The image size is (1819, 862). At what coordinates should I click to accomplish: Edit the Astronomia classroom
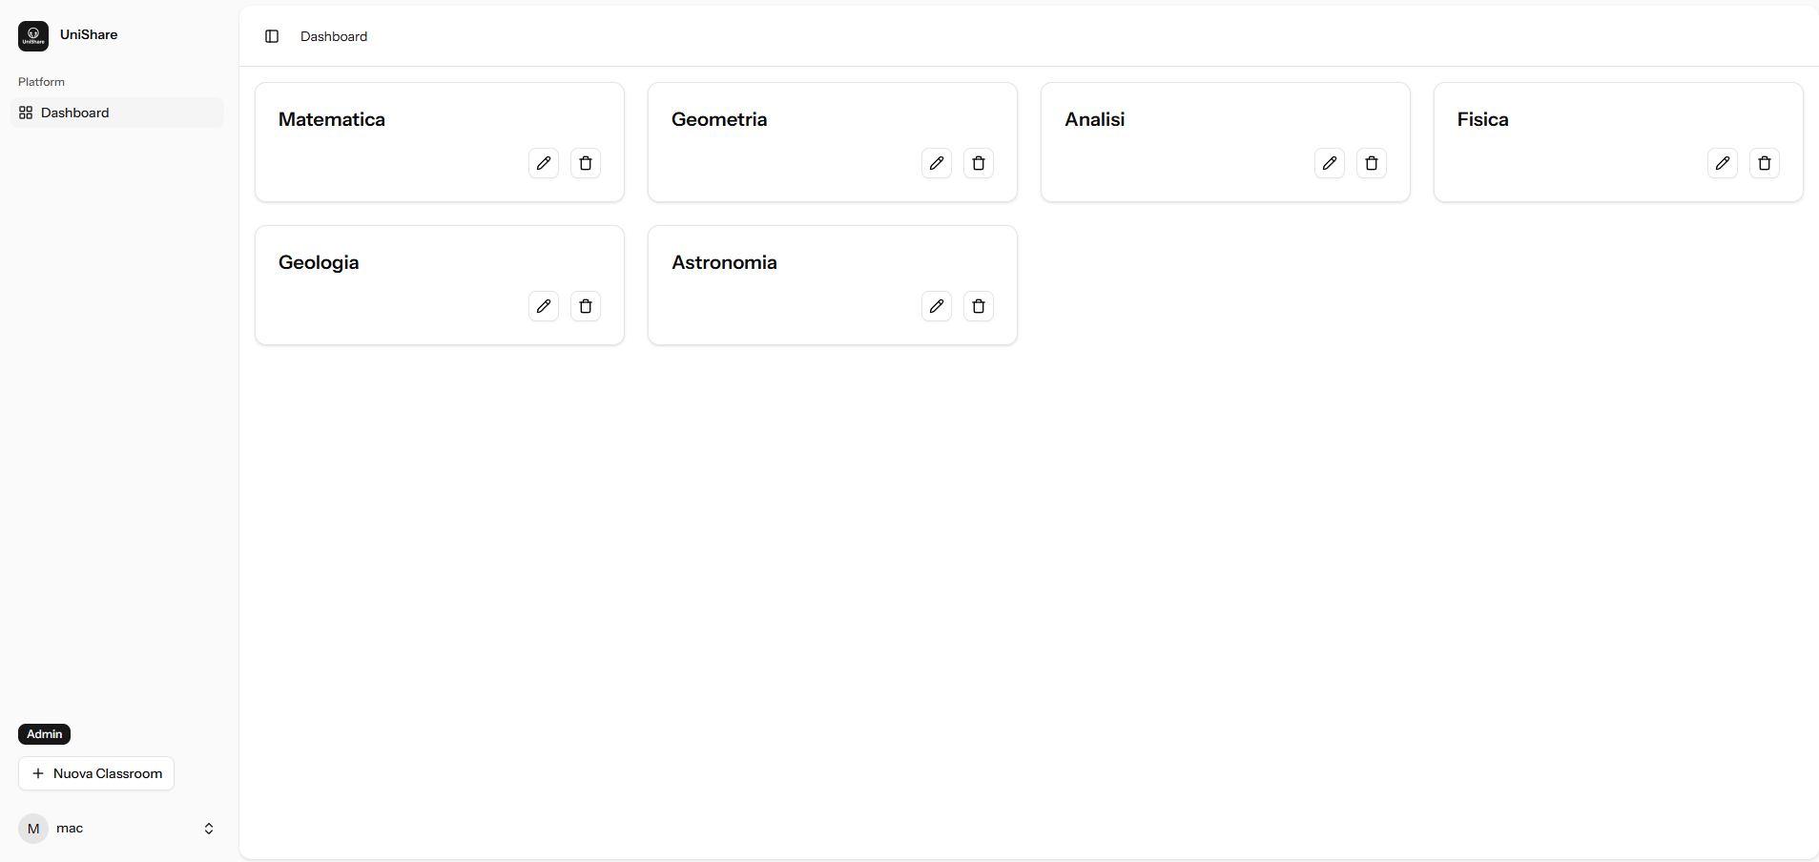click(937, 306)
